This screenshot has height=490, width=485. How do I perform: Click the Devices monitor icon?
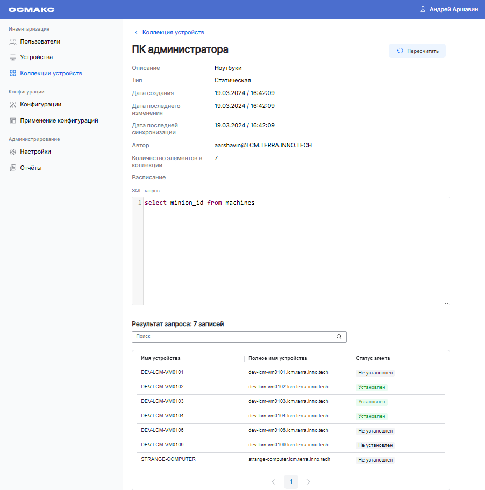(13, 57)
